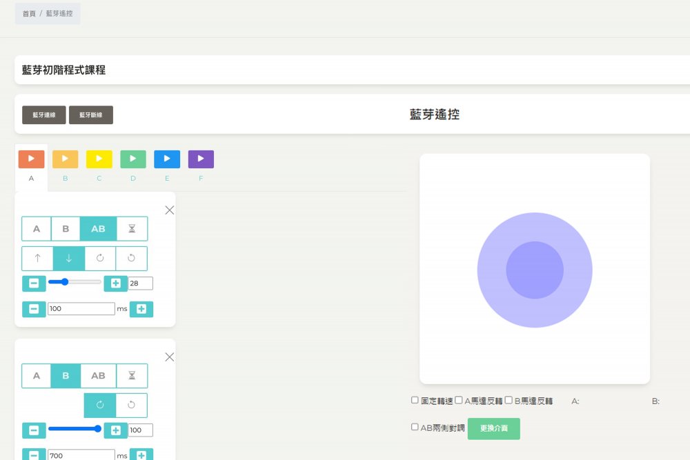Click the purple play button for program F
Image resolution: width=690 pixels, height=460 pixels.
click(x=201, y=159)
